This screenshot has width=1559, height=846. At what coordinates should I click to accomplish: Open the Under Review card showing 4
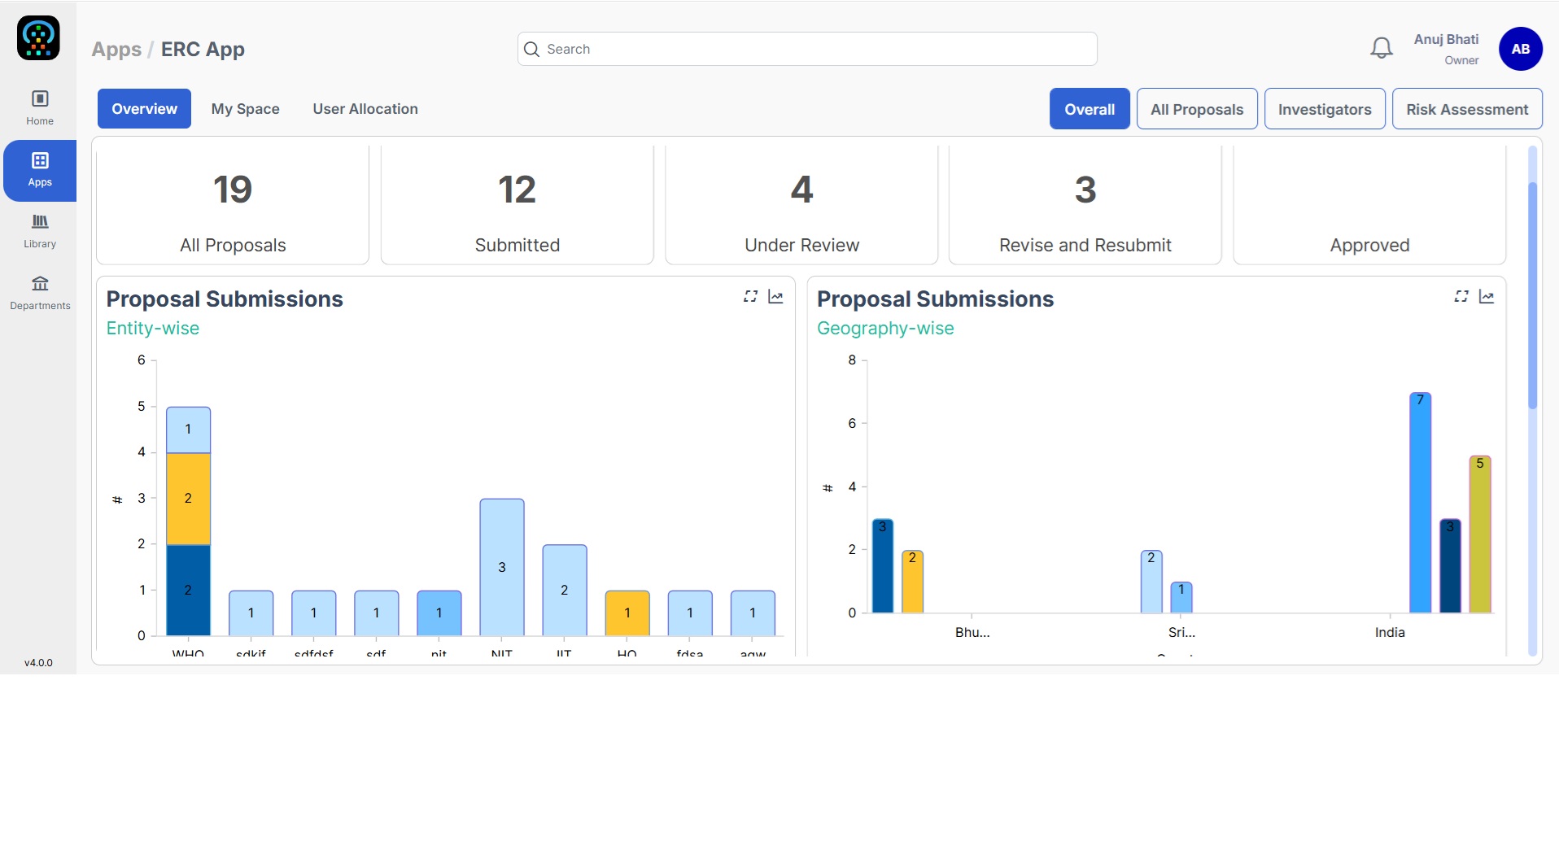tap(801, 205)
